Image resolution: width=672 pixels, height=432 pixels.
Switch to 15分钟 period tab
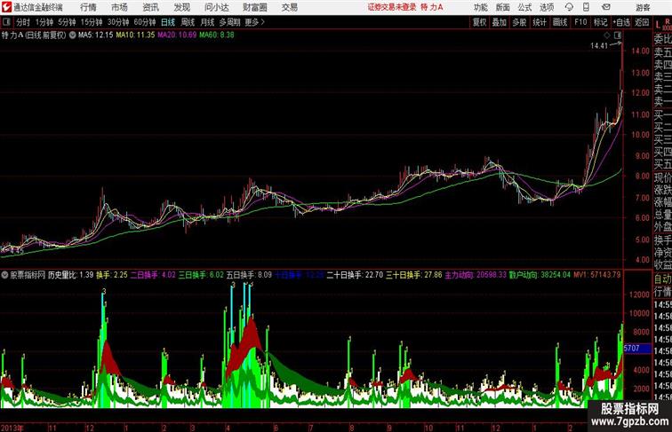point(92,22)
